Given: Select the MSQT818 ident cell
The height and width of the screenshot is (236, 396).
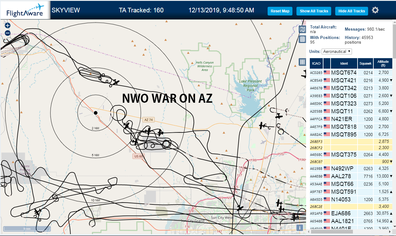Looking at the screenshot, I should (344, 127).
